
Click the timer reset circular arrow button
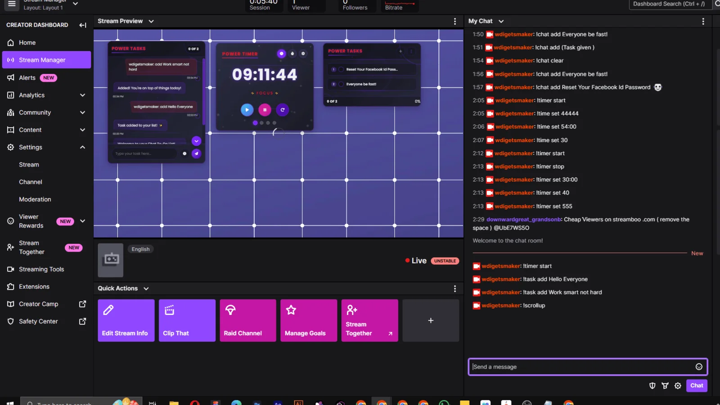(283, 110)
